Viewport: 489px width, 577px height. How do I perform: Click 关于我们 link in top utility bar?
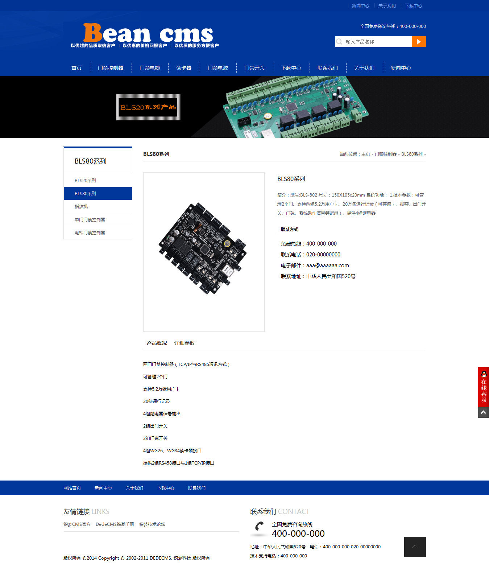387,6
